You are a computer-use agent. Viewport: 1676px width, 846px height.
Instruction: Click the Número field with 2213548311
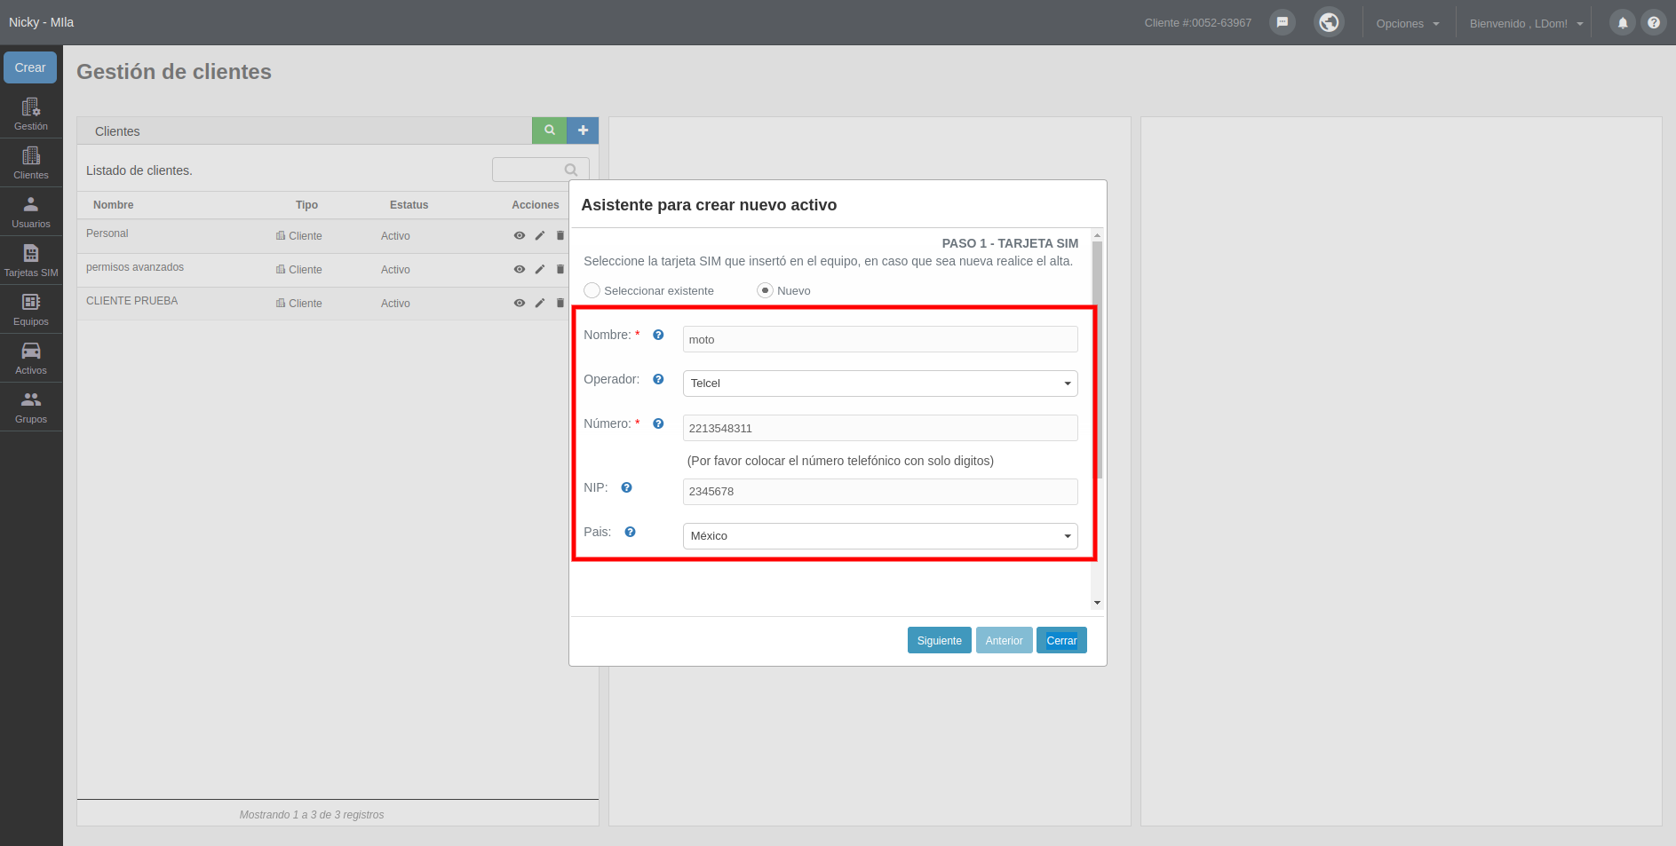[880, 428]
